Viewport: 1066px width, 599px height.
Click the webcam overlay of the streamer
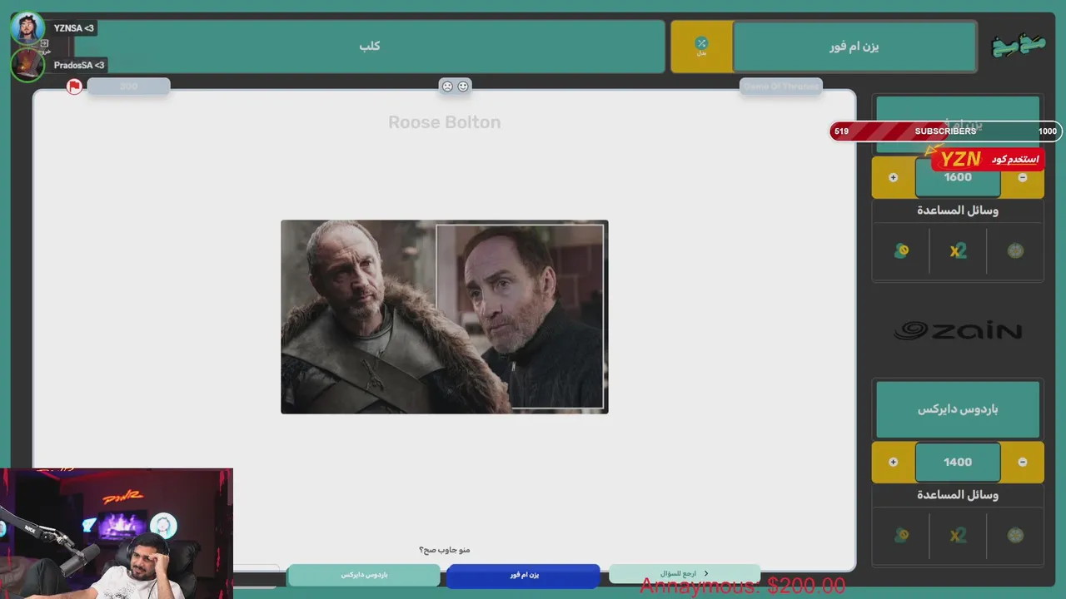point(117,533)
